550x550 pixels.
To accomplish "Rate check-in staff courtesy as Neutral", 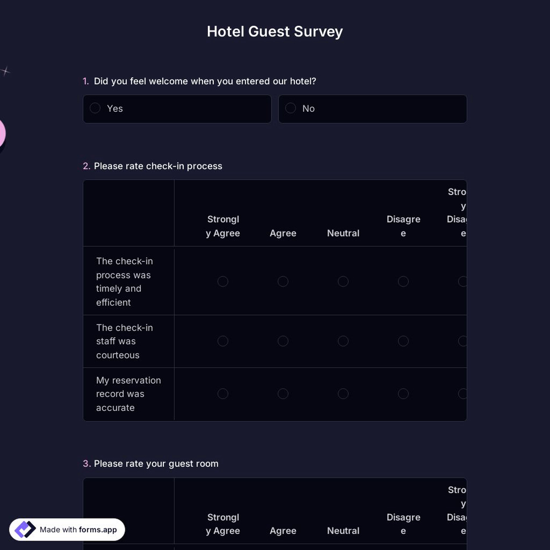I will click(343, 341).
